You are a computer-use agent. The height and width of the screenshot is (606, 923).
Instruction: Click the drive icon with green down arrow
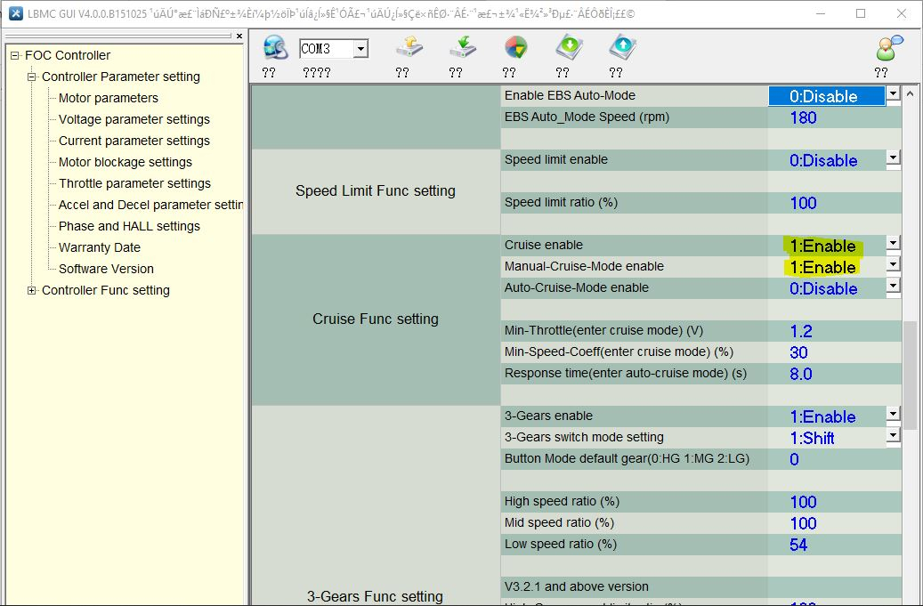point(462,48)
